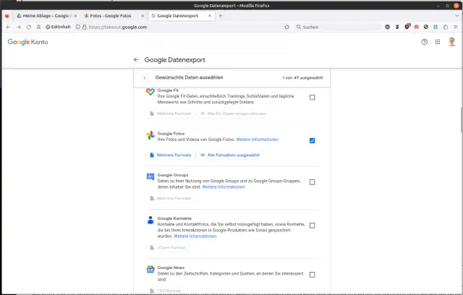Image resolution: width=463 pixels, height=295 pixels.
Task: Open the account profile avatar
Action: (451, 42)
